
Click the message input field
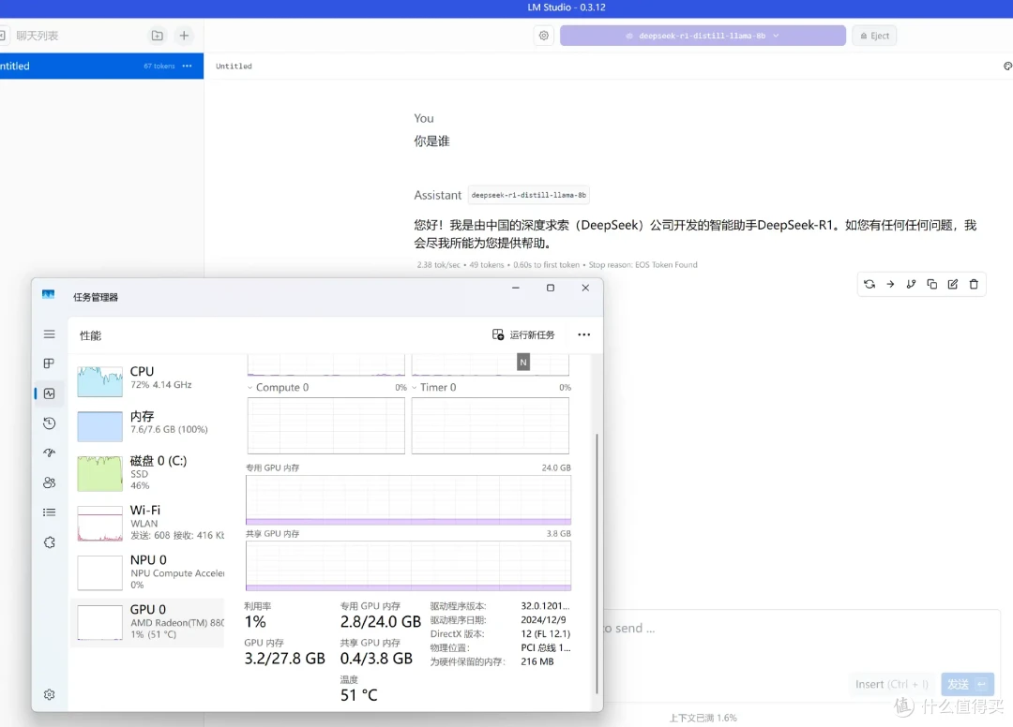point(801,629)
